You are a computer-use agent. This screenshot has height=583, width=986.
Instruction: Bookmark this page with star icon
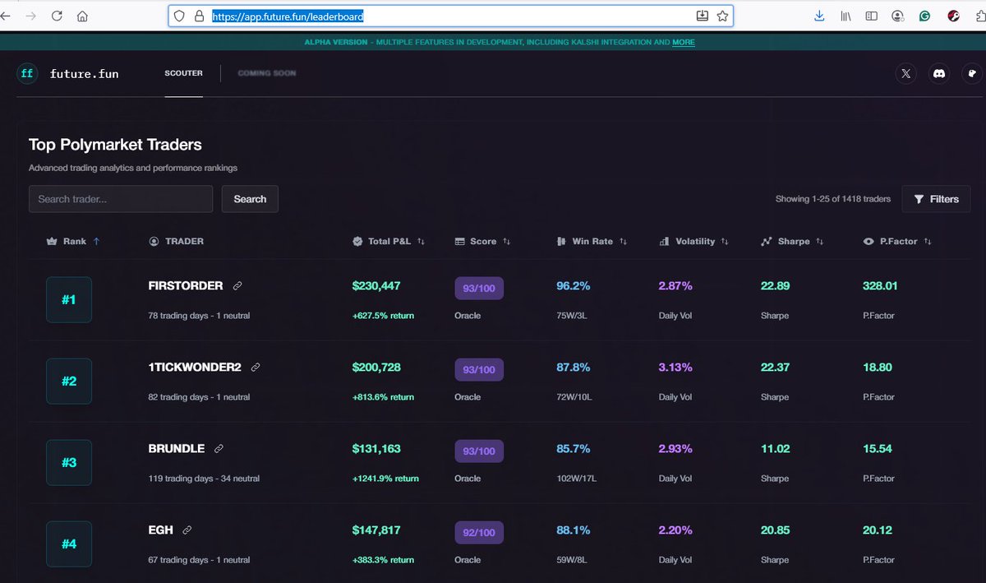click(x=722, y=16)
